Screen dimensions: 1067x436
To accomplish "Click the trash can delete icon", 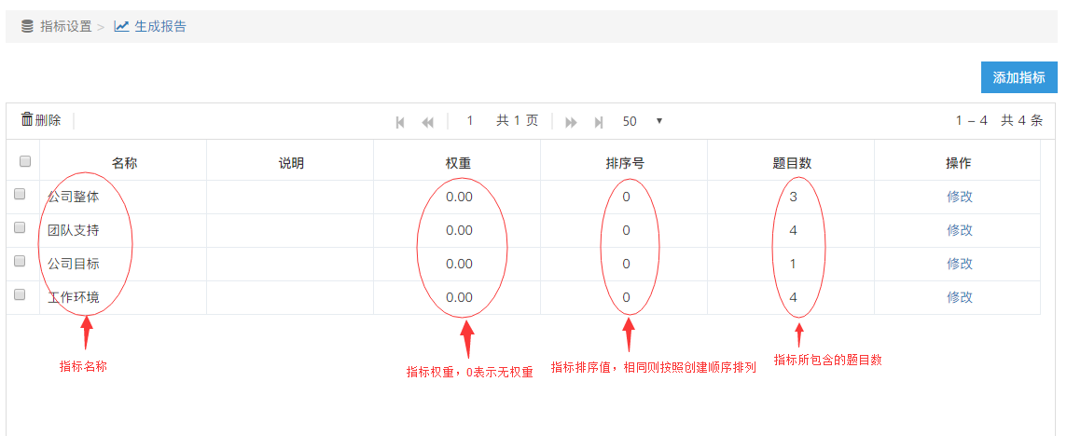I will [27, 119].
